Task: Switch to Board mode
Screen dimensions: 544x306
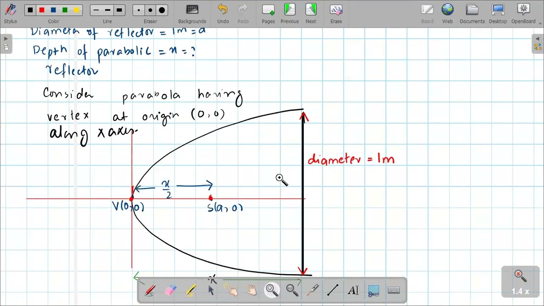Action: pos(427,14)
